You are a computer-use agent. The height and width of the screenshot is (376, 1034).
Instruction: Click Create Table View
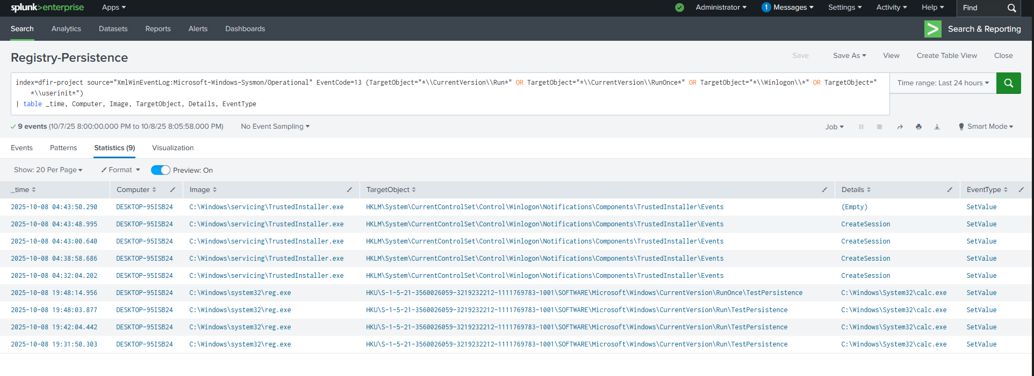point(947,56)
